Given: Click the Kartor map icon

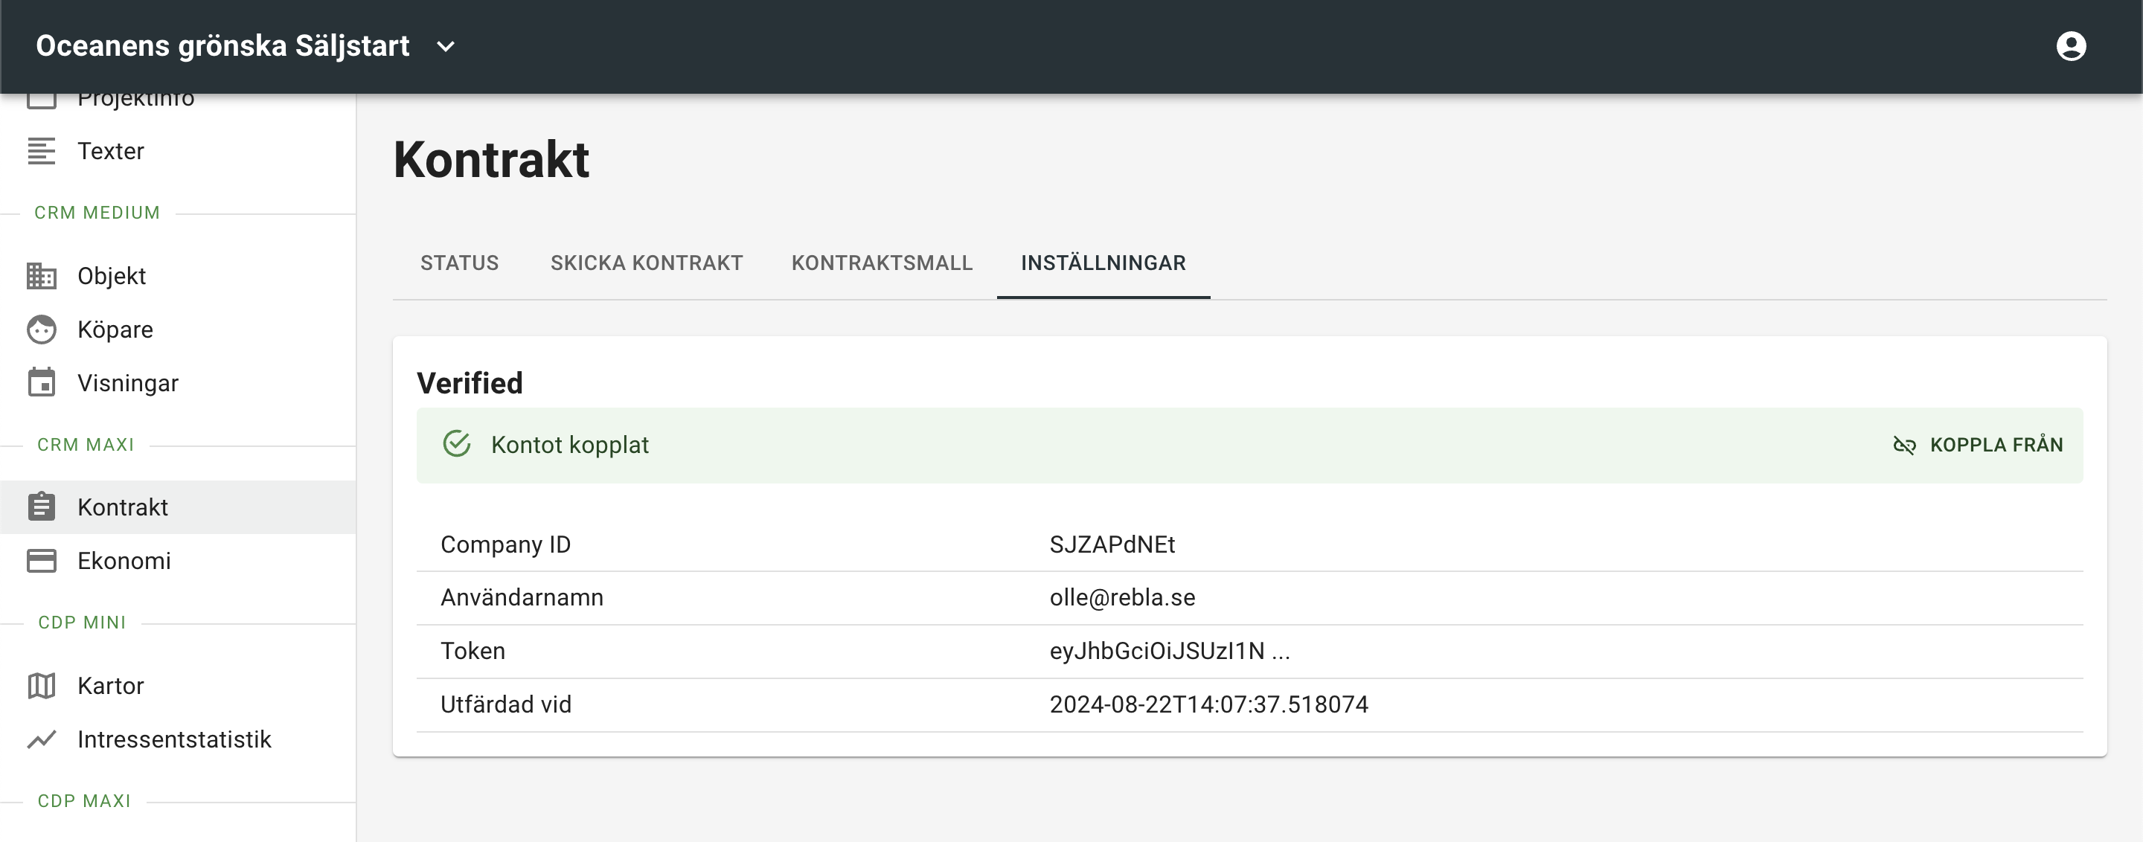Looking at the screenshot, I should pyautogui.click(x=41, y=686).
